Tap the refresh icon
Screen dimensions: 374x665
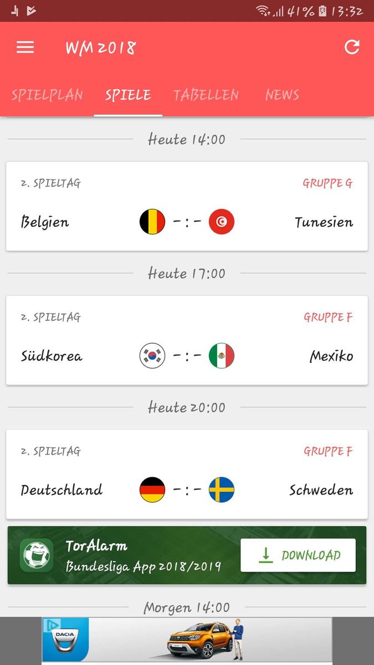tap(352, 47)
